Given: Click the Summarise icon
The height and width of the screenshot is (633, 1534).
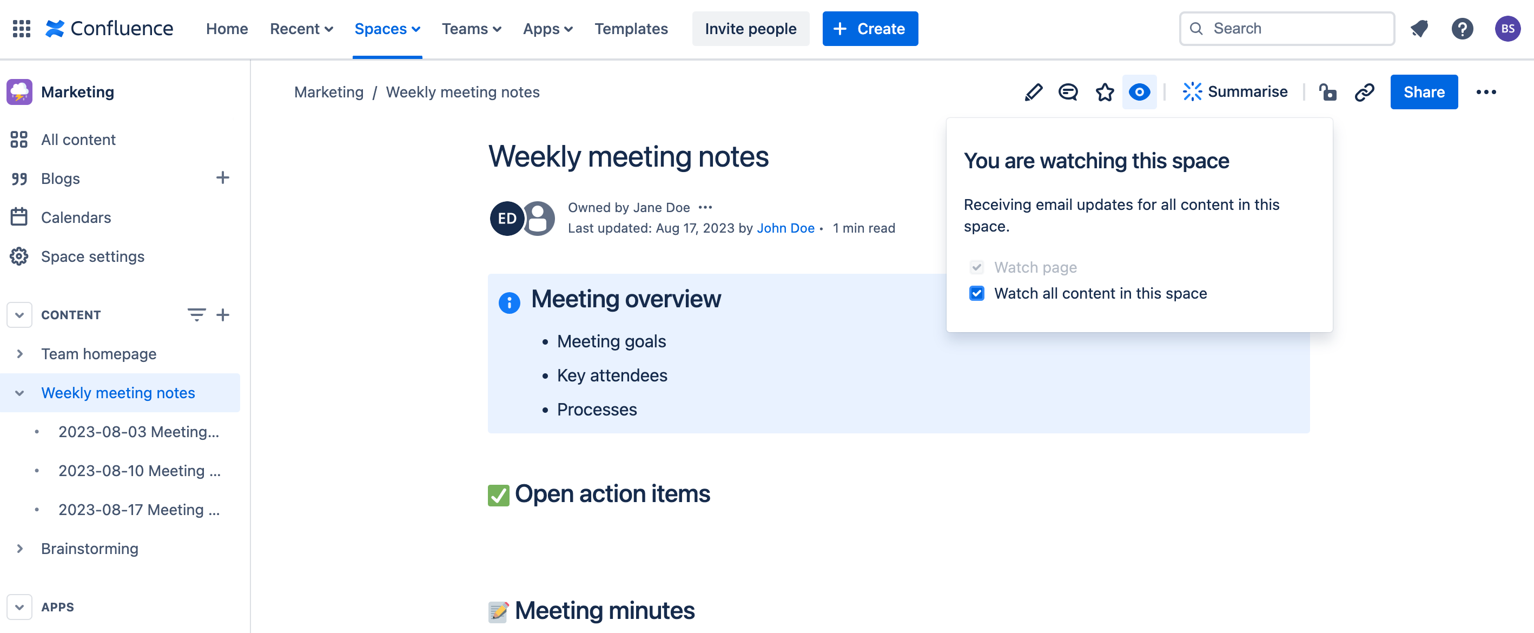Looking at the screenshot, I should tap(1234, 91).
